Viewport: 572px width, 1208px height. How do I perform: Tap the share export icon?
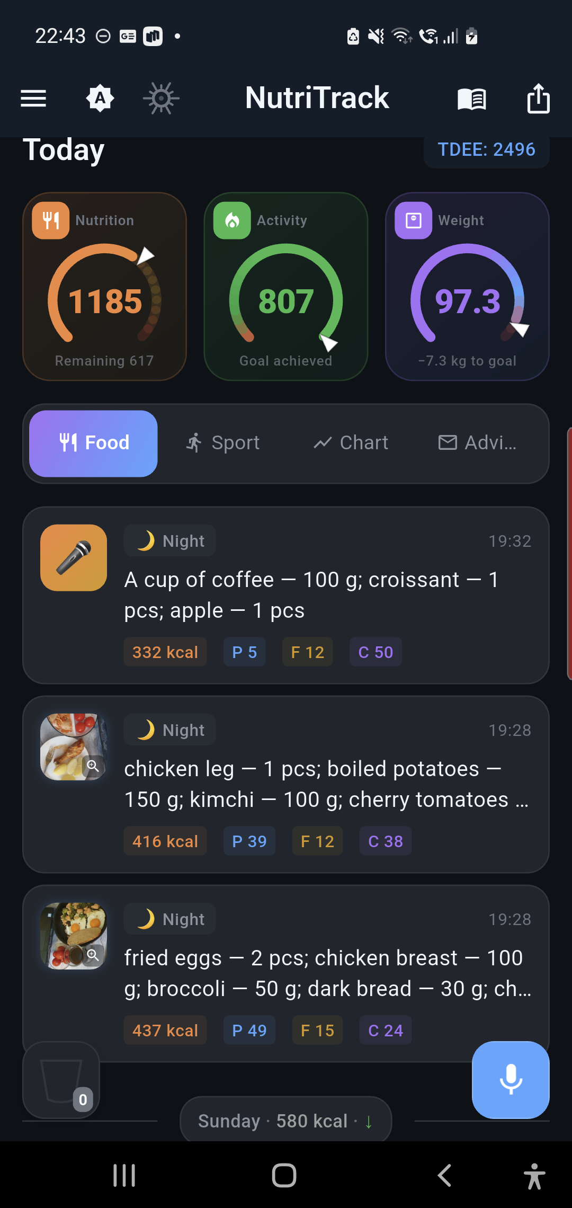tap(538, 99)
